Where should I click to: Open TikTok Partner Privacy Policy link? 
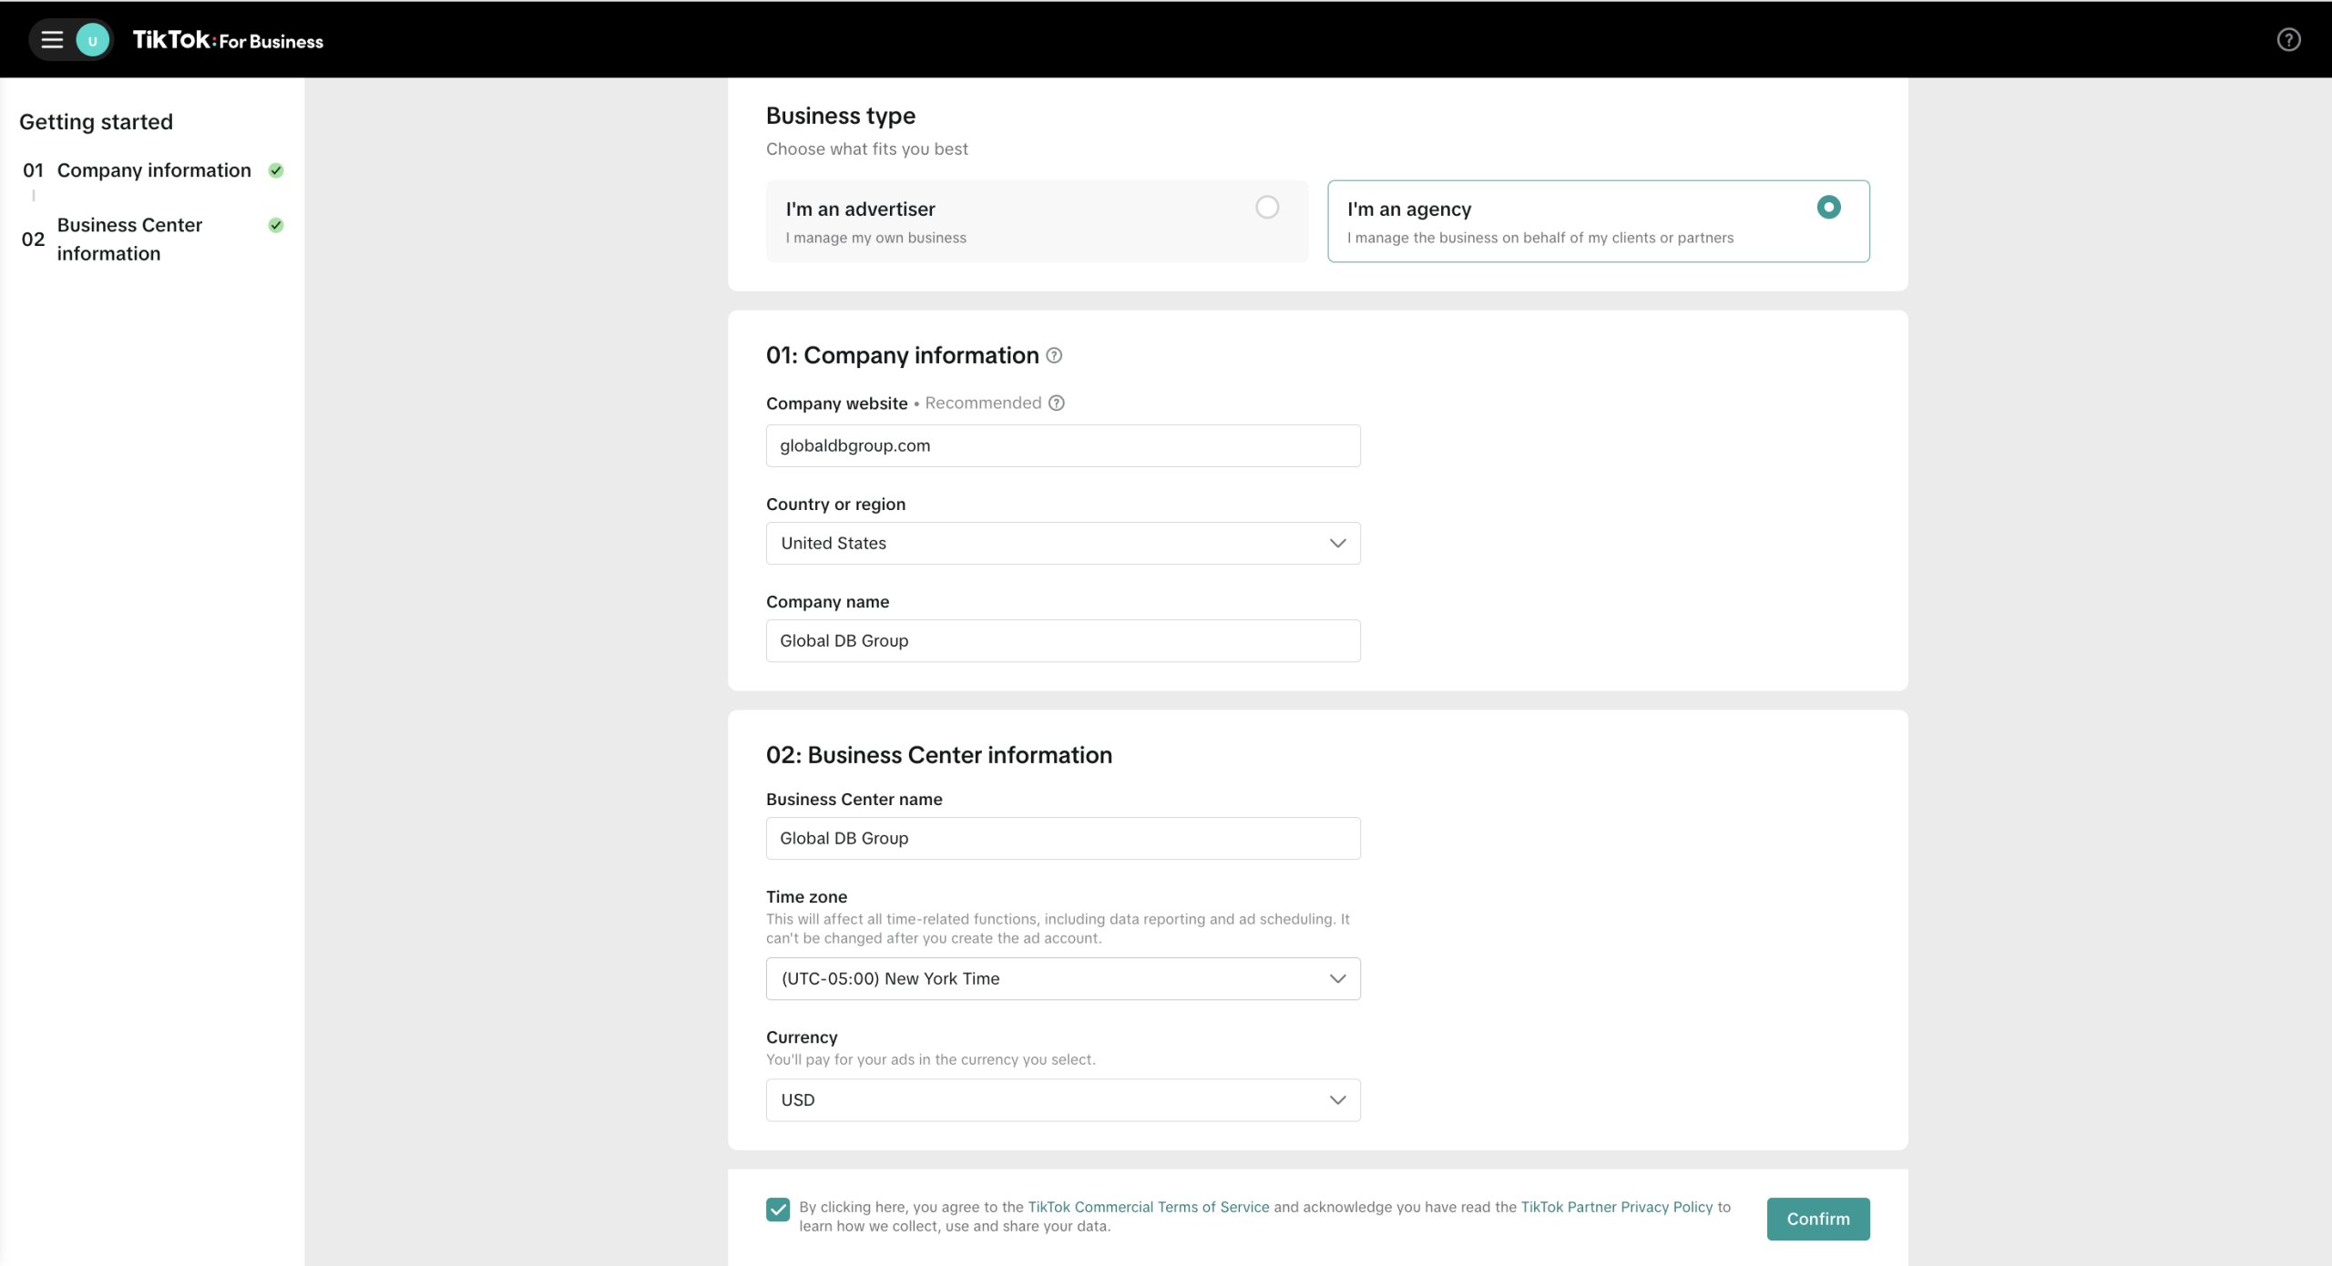[1616, 1207]
